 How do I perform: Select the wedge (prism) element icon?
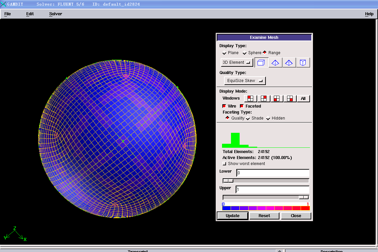(303, 62)
